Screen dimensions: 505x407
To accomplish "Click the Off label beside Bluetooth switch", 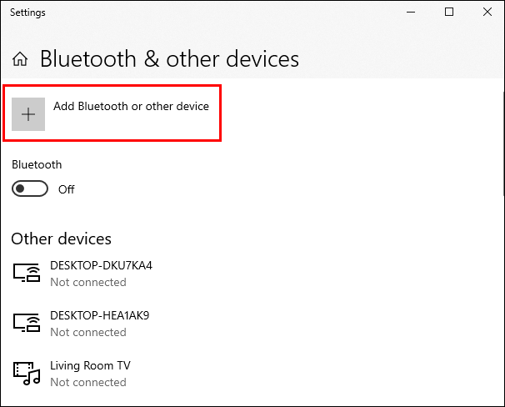I will coord(67,189).
